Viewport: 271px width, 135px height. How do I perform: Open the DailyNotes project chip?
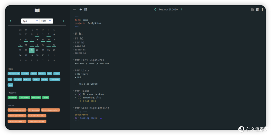24,98
